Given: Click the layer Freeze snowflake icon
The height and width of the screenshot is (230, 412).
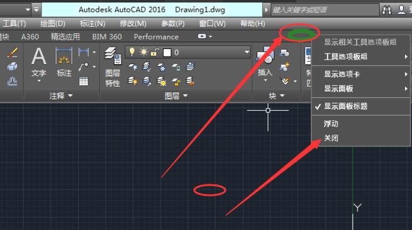Looking at the screenshot, I should [x=161, y=67].
